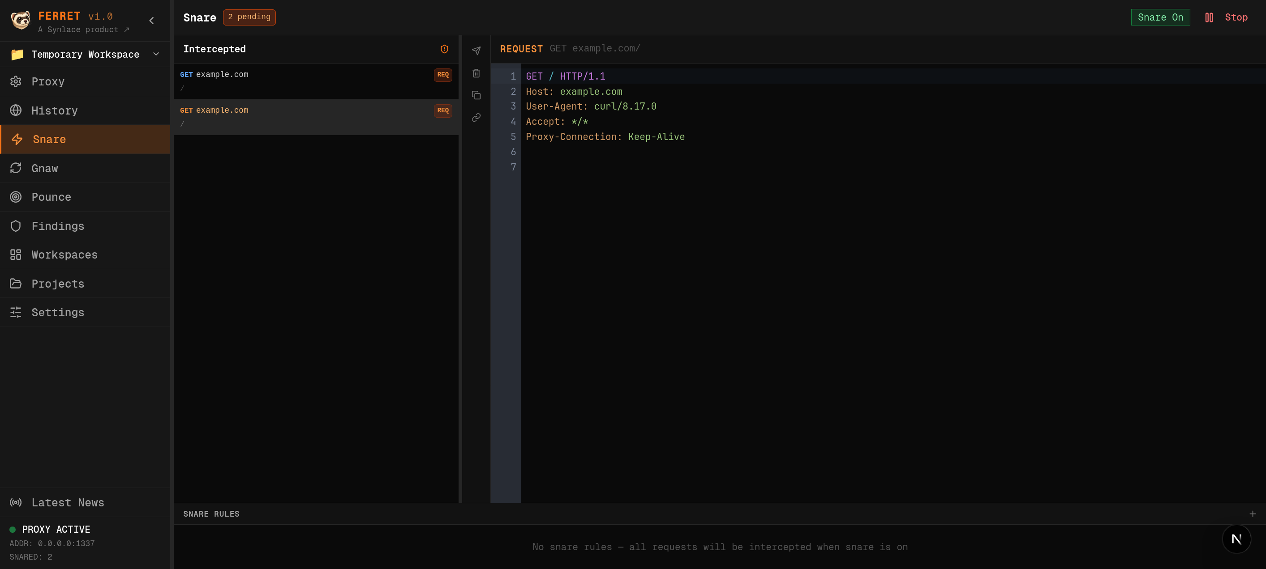Click the 'ADDR: 0.0.0.0:1337' status text

point(52,544)
